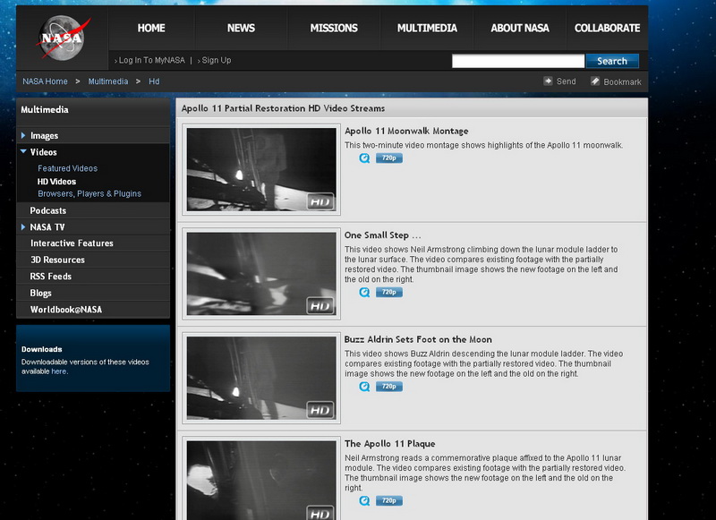Click 'One Small Step ...' title
The width and height of the screenshot is (716, 520).
[383, 235]
